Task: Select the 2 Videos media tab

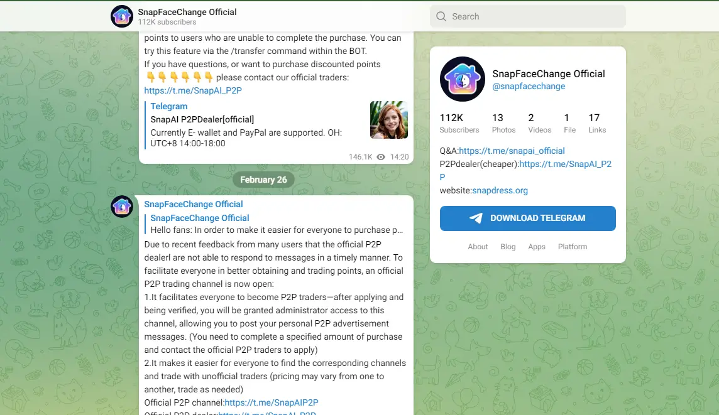Action: point(539,123)
